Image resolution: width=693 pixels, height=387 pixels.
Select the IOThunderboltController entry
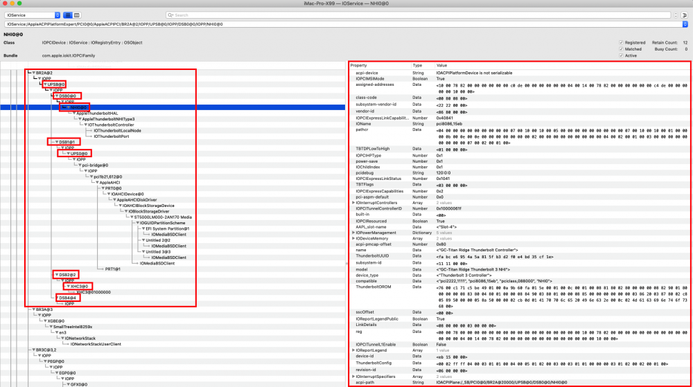tap(110, 125)
